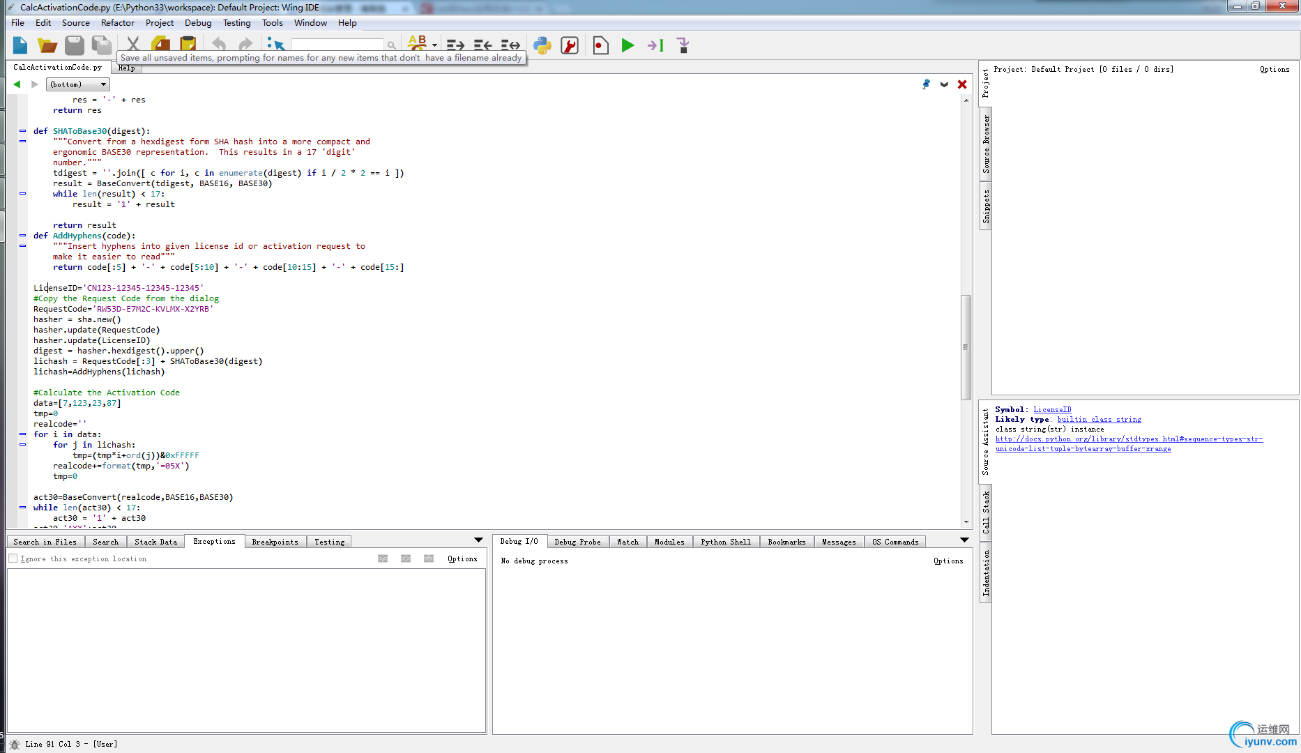This screenshot has height=753, width=1301.
Task: Open the Source Browser vertical tab
Action: click(986, 145)
